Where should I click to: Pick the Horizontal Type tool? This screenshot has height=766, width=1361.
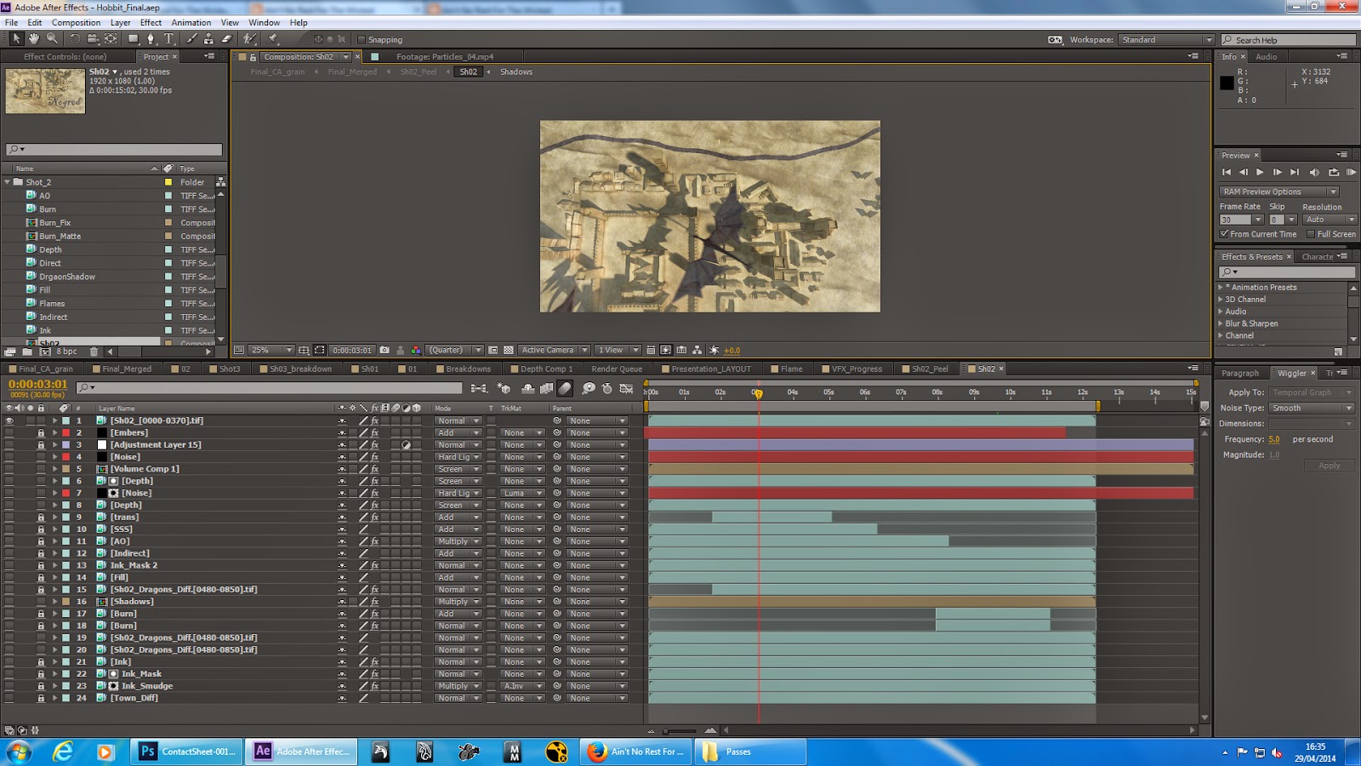click(169, 39)
